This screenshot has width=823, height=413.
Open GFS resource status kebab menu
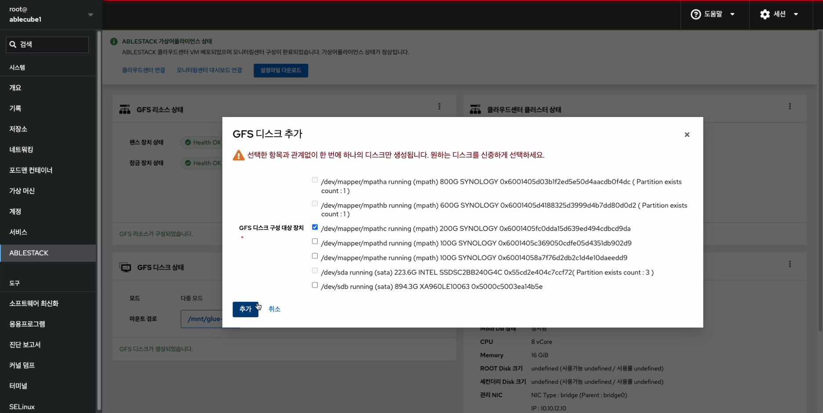[x=439, y=106]
